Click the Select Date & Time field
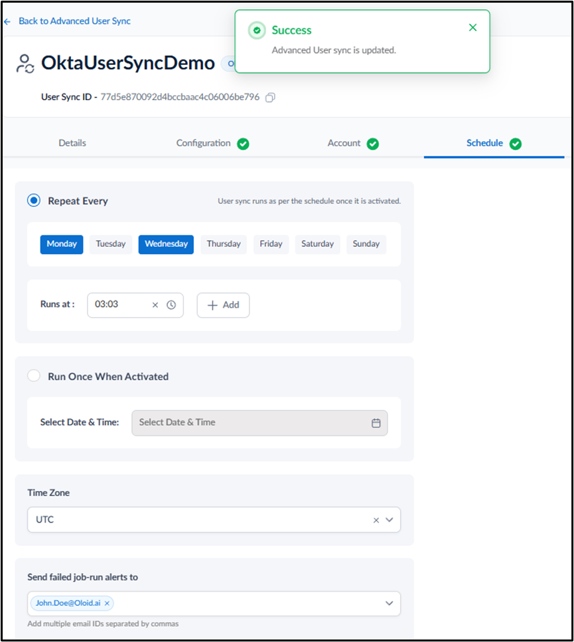Viewport: 574px width, 642px height. (x=259, y=423)
